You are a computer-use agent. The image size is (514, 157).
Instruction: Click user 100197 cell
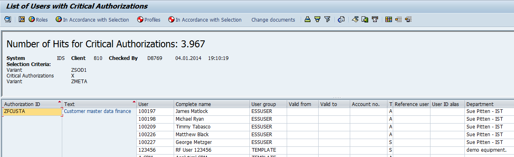click(x=155, y=111)
